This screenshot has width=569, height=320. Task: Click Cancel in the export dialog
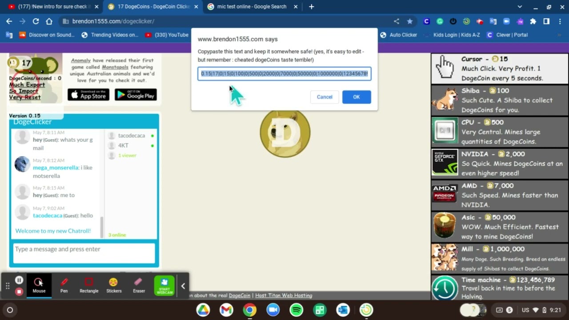[325, 97]
